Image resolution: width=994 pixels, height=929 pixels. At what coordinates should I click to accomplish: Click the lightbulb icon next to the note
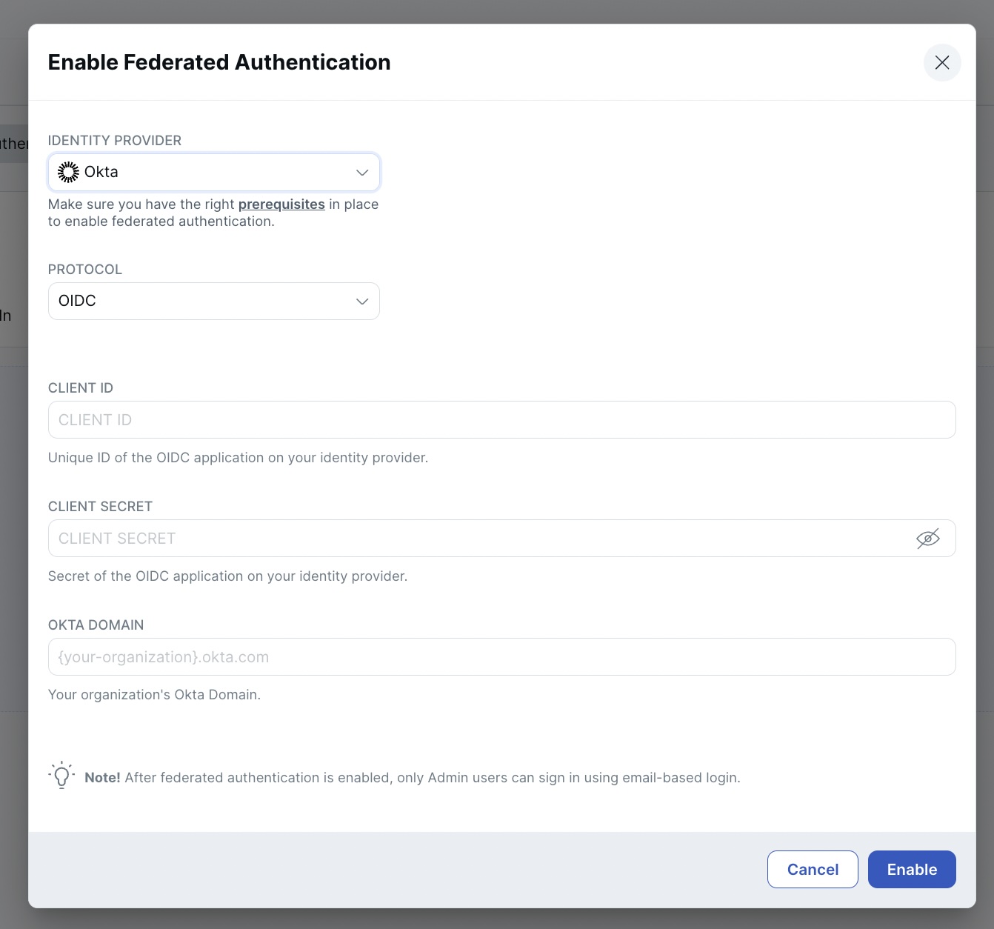[61, 776]
